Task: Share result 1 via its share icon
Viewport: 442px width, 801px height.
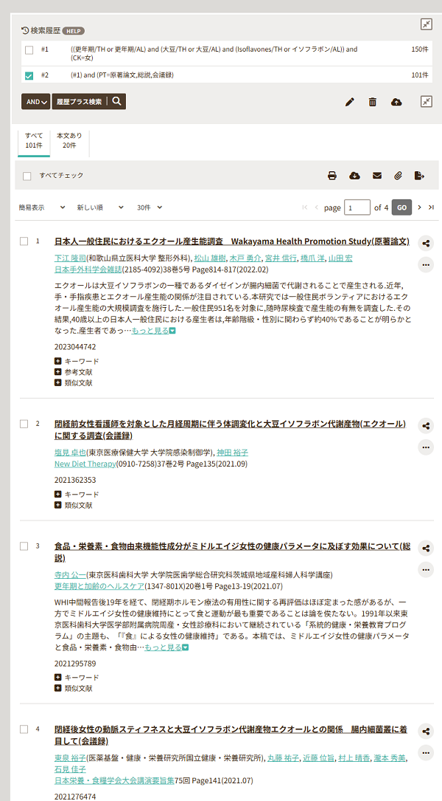Action: tap(426, 243)
